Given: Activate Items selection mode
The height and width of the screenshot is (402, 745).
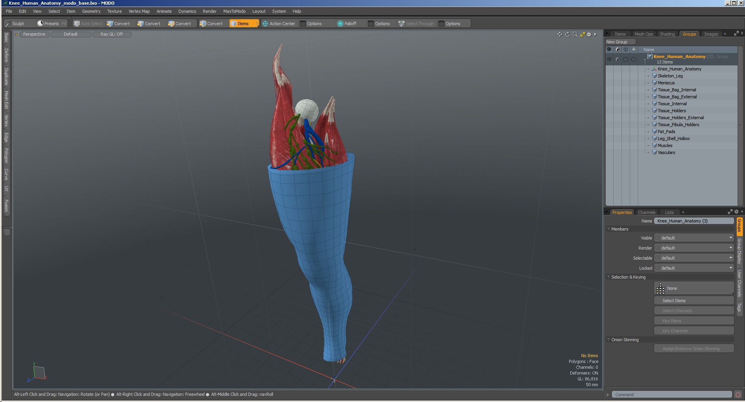Looking at the screenshot, I should click(x=244, y=24).
